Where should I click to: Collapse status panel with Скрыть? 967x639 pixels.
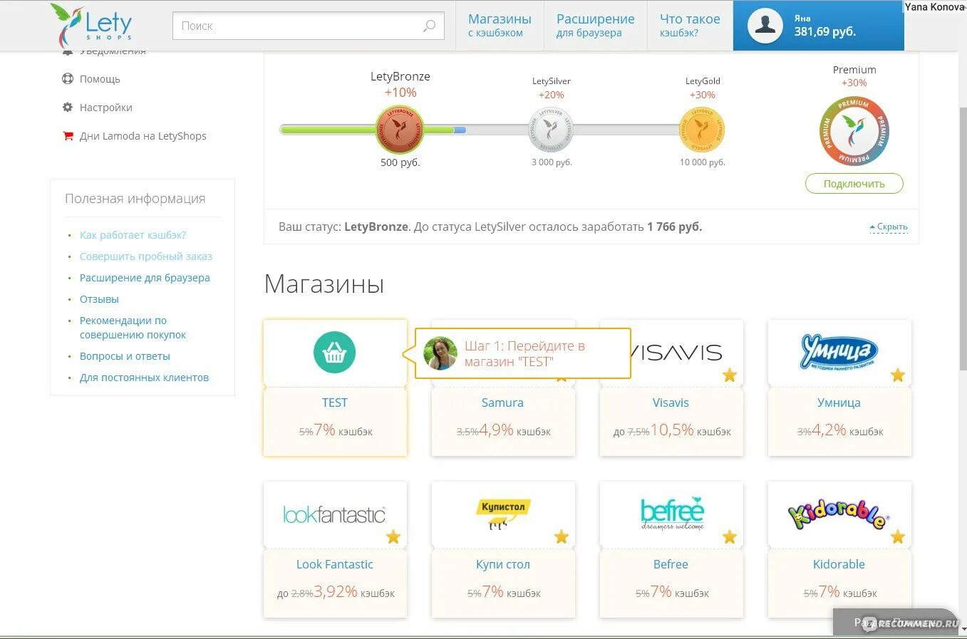click(889, 227)
